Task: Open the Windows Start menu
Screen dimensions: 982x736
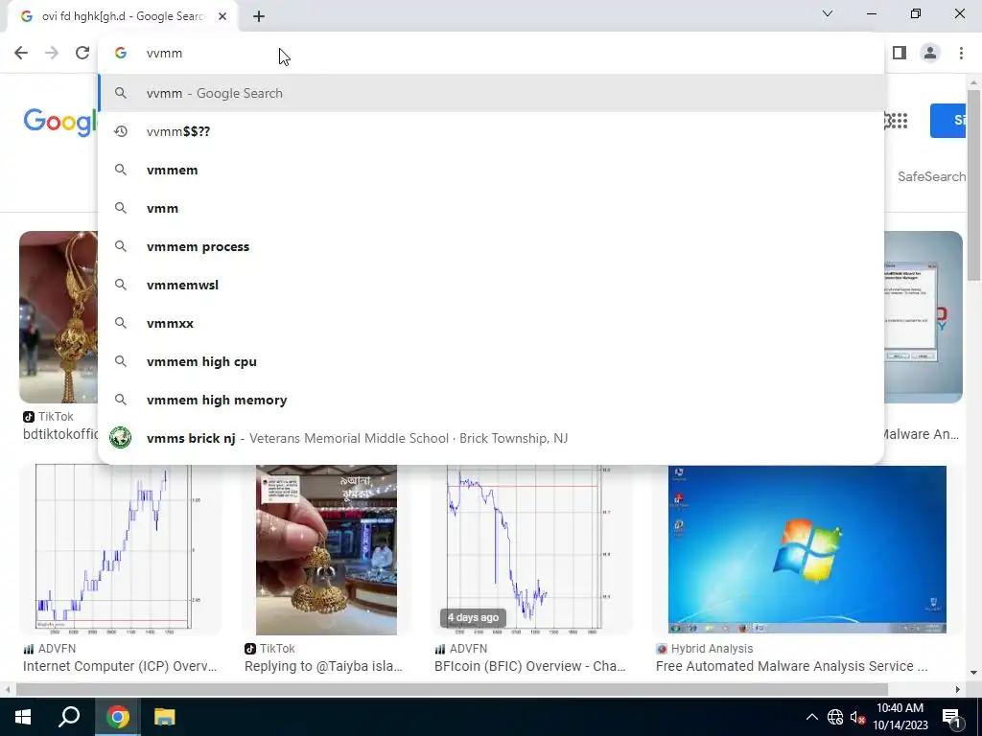Action: pyautogui.click(x=23, y=717)
